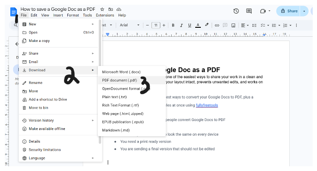Viewport: 317px width, 171px height.
Task: Expand the Email submenu
Action: pos(58,62)
